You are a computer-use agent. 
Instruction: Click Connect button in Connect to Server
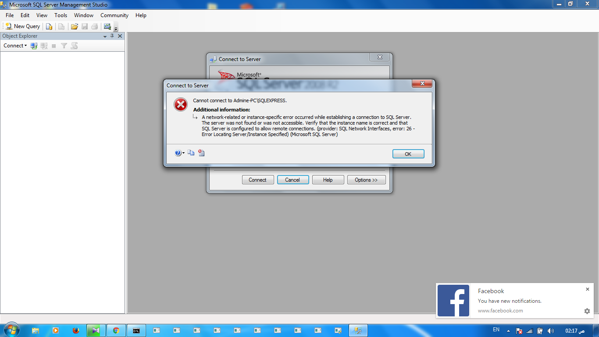click(x=258, y=180)
